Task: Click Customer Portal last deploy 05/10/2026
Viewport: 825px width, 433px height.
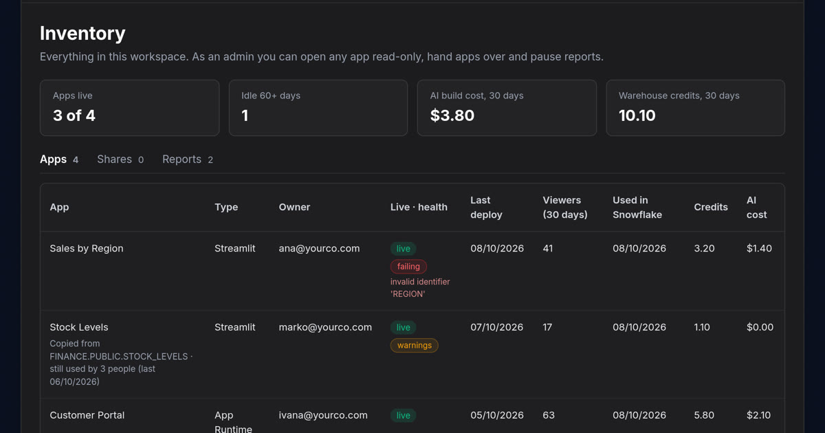Action: (x=497, y=416)
